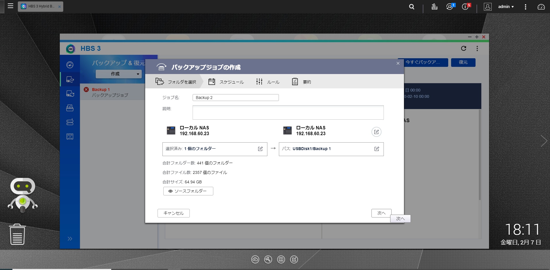Image resolution: width=550 pixels, height=270 pixels.
Task: Click the utilities tool icon in bottom bar
Action: pos(268,260)
